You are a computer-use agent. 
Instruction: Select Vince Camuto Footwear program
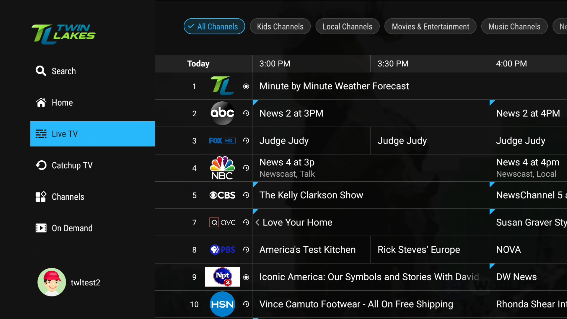[x=371, y=304]
